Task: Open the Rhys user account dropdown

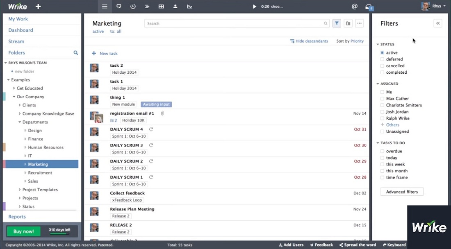Action: click(x=434, y=7)
